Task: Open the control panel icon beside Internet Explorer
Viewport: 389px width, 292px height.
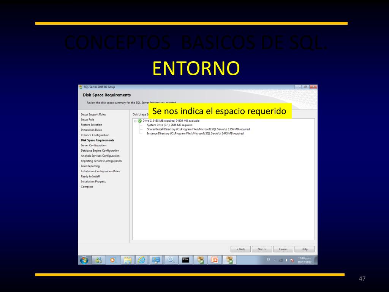Action: [x=156, y=260]
